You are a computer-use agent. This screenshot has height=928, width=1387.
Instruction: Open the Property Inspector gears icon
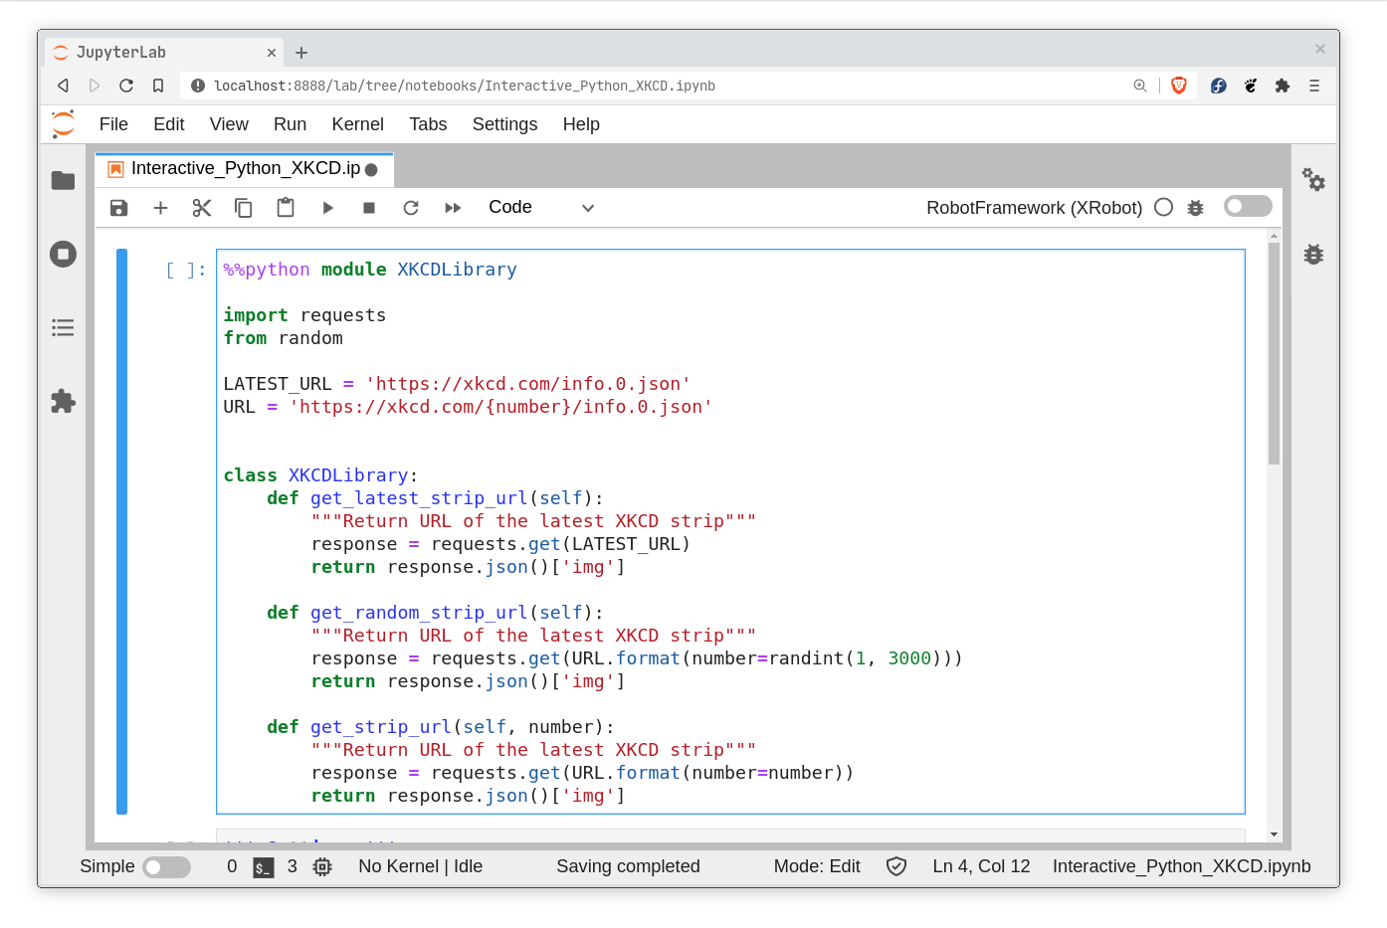(1313, 180)
